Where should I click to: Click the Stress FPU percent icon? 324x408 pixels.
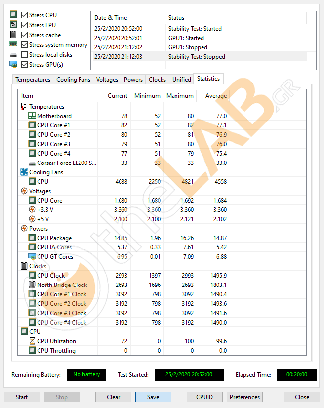click(x=13, y=25)
